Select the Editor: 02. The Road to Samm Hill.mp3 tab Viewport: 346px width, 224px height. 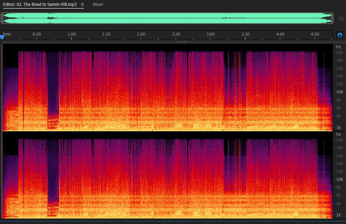(x=40, y=4)
